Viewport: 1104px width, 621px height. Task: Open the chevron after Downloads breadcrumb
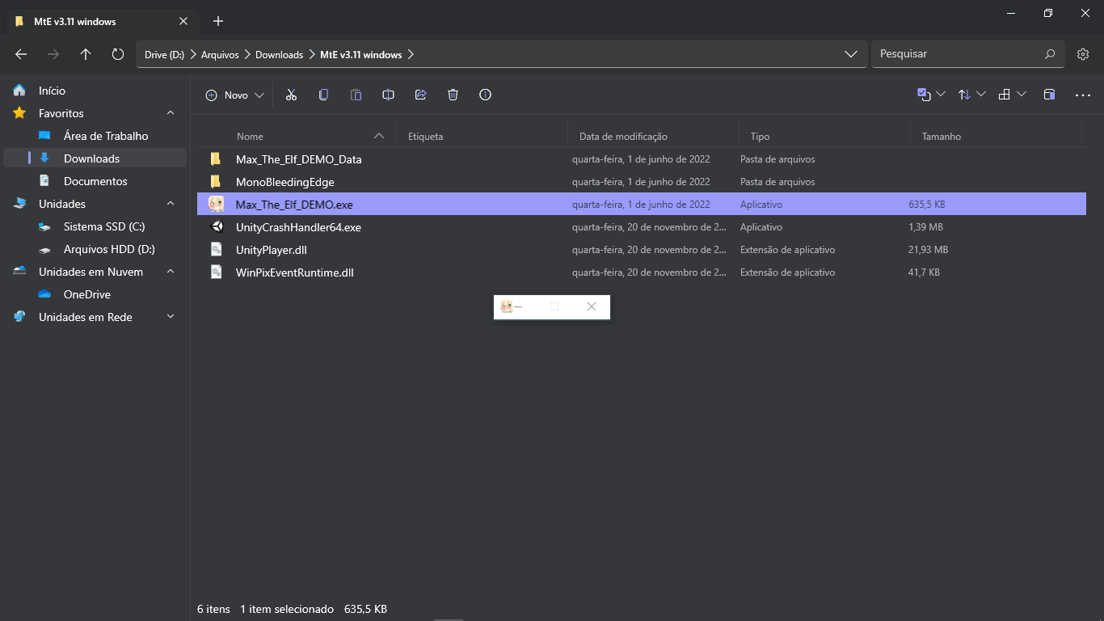click(x=312, y=55)
